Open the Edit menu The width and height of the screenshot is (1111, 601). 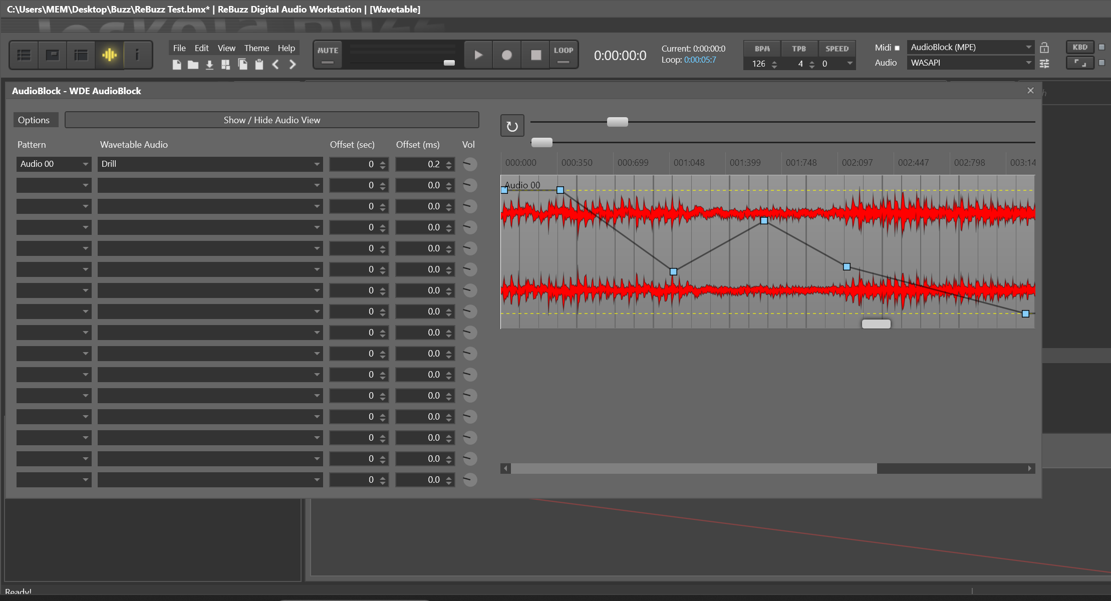pyautogui.click(x=201, y=48)
